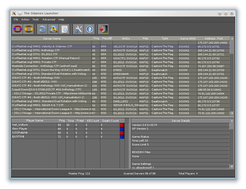Screen dimensions: 246x189
Task: Click the server list scroll down arrow
Action: tap(232, 113)
